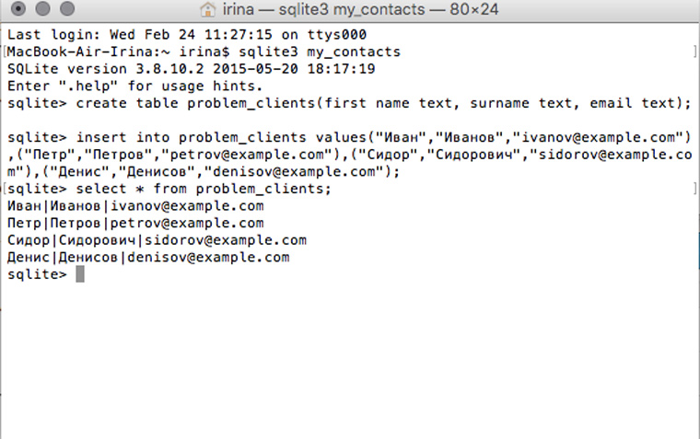
Task: Click the last empty 'sqlite>' prompt
Action: tap(37, 274)
